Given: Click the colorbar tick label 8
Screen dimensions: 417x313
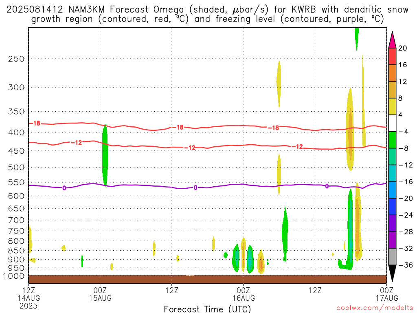Looking at the screenshot, I should pyautogui.click(x=401, y=98).
